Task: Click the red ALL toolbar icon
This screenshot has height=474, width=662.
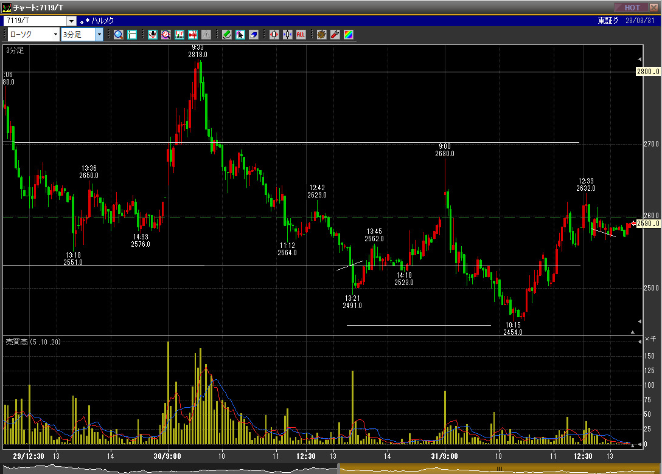Action: click(301, 35)
